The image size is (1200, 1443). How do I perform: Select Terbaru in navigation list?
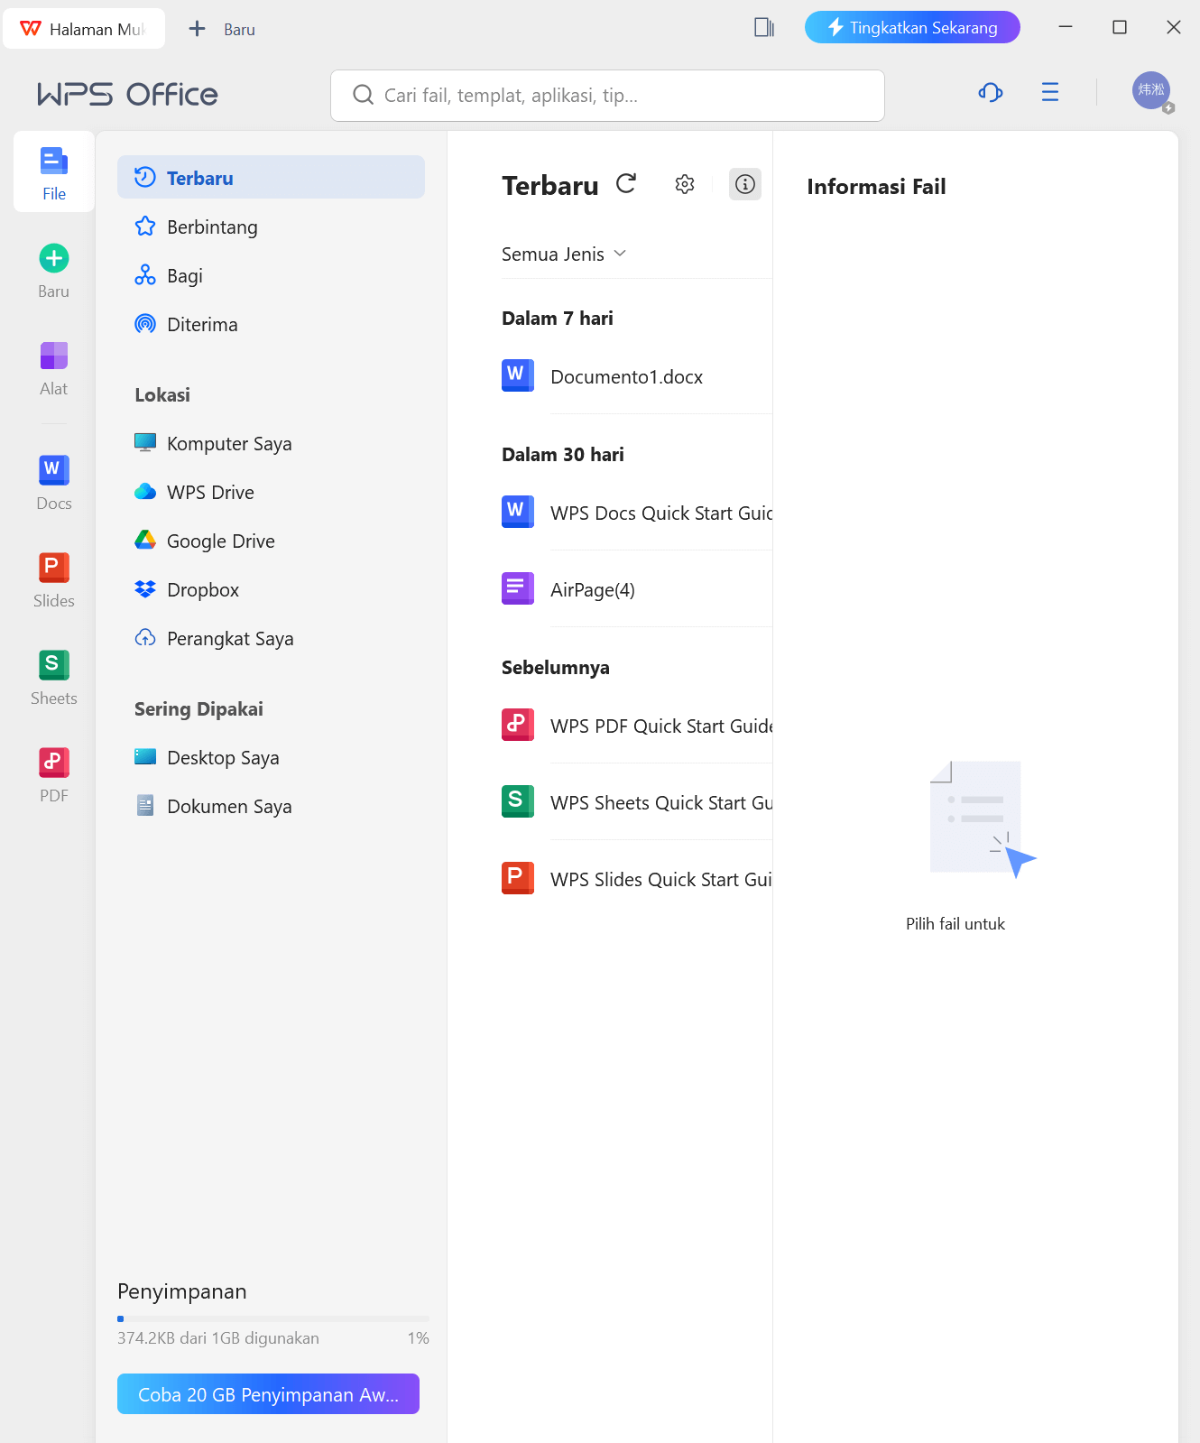pyautogui.click(x=271, y=178)
